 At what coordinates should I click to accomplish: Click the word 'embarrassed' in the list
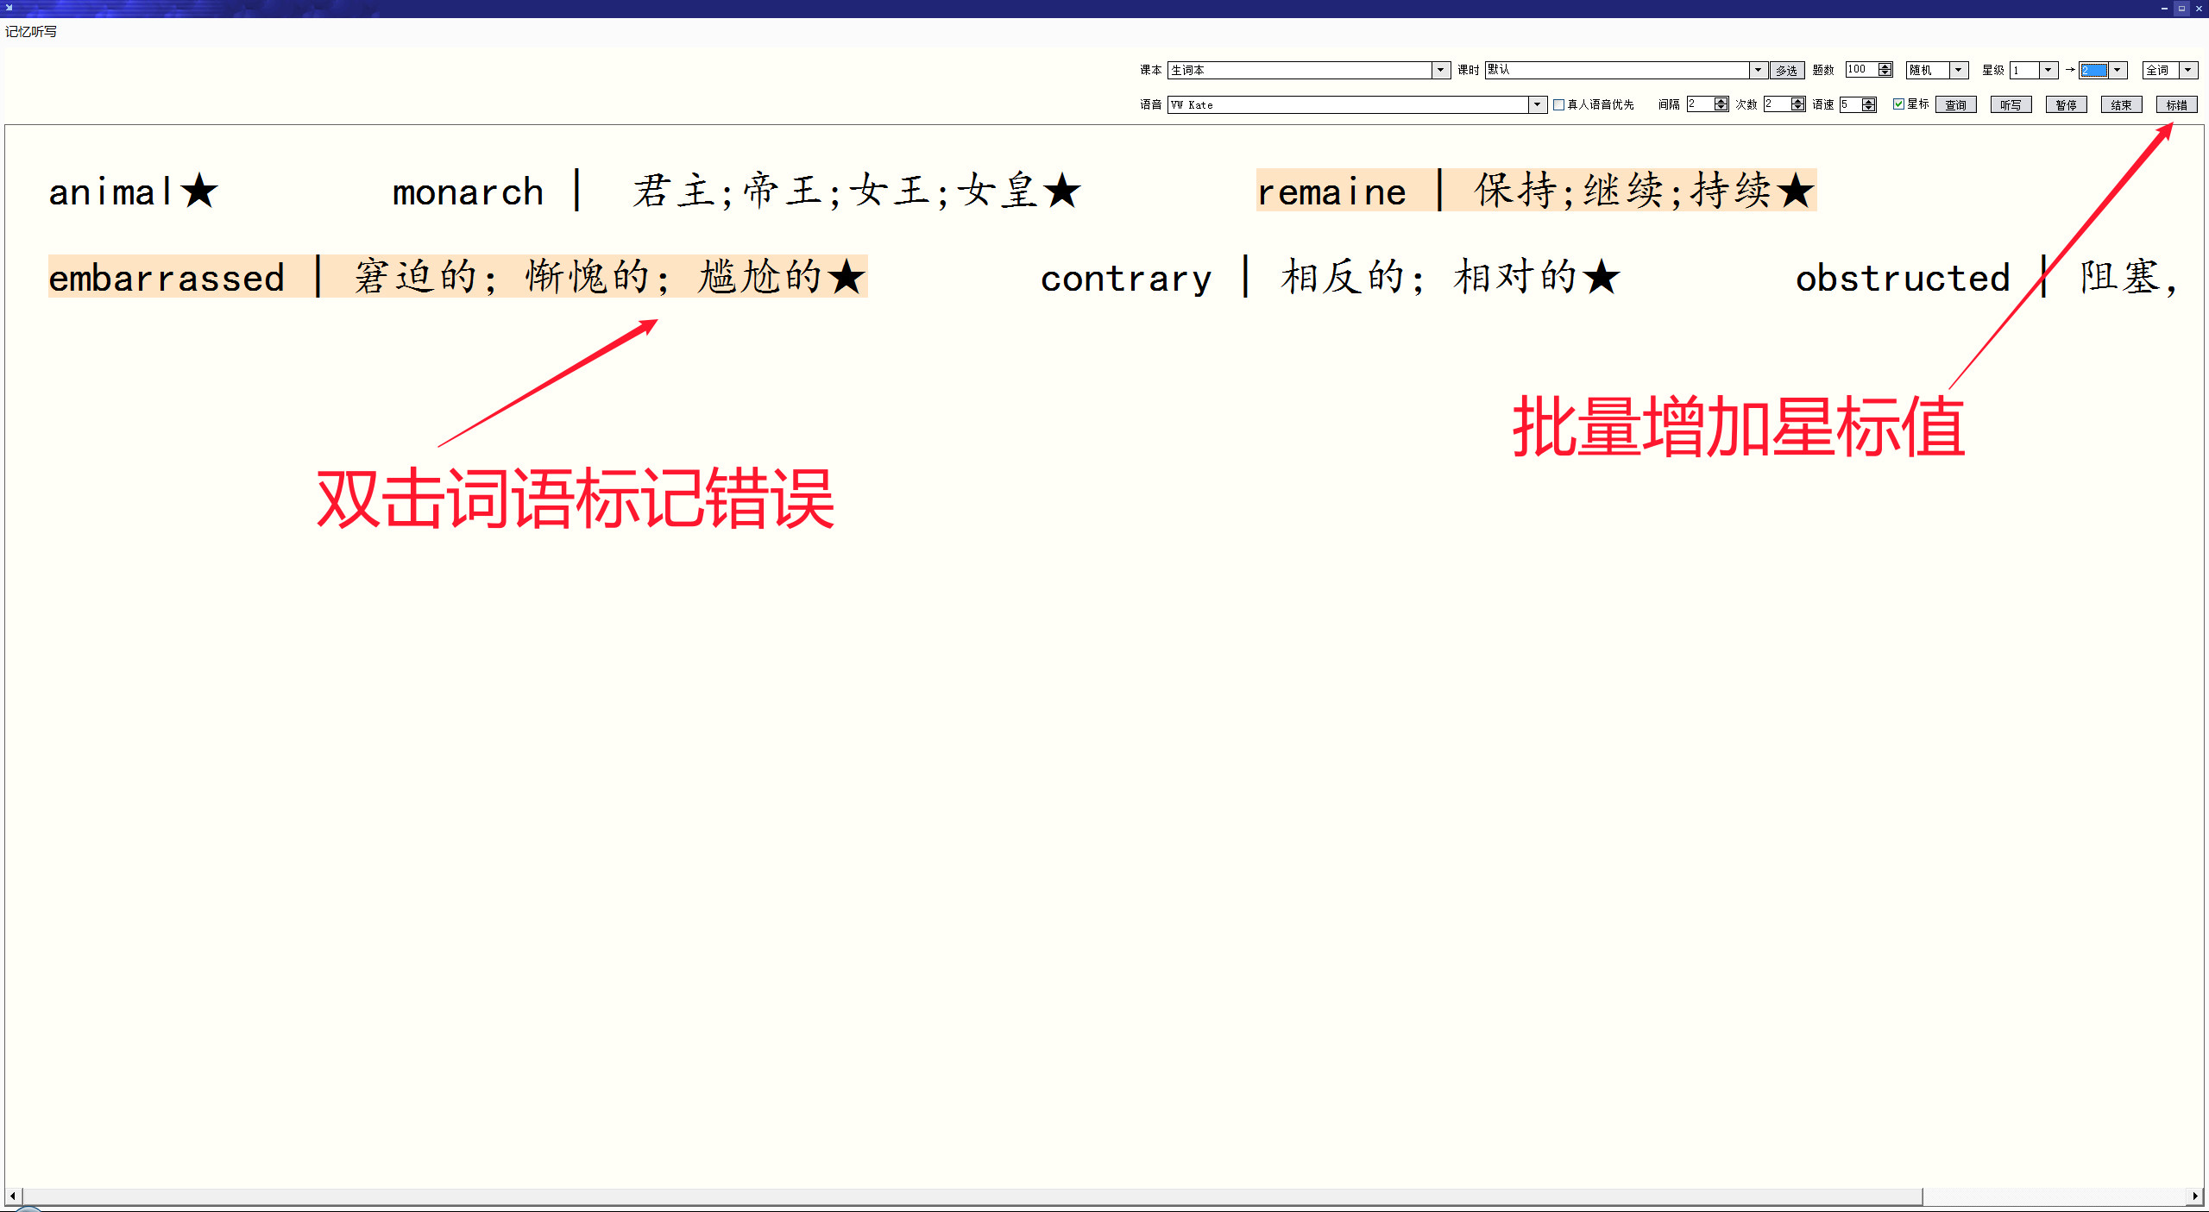[x=167, y=278]
